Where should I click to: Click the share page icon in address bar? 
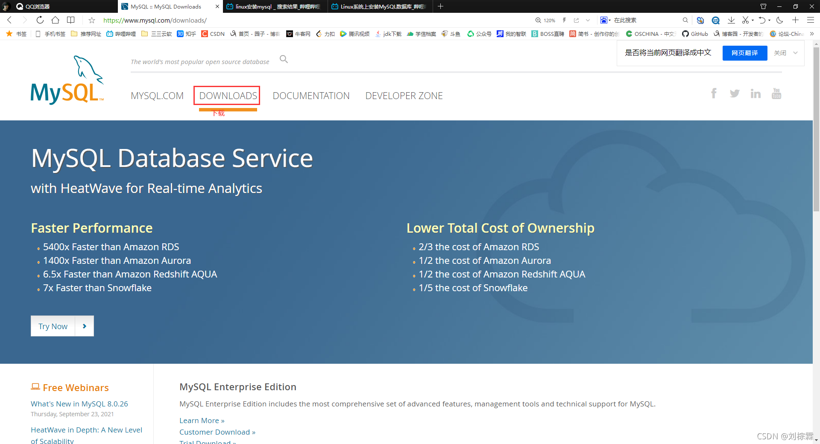[x=577, y=20]
